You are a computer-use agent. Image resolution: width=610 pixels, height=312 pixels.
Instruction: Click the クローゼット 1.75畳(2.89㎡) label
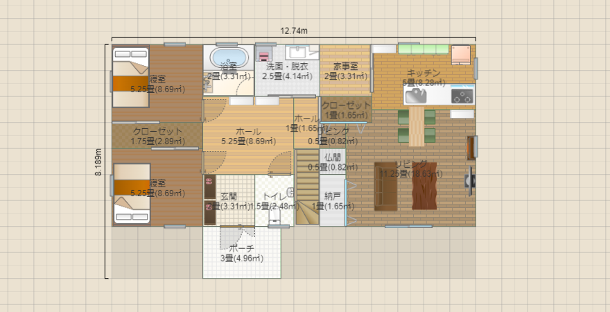point(157,136)
